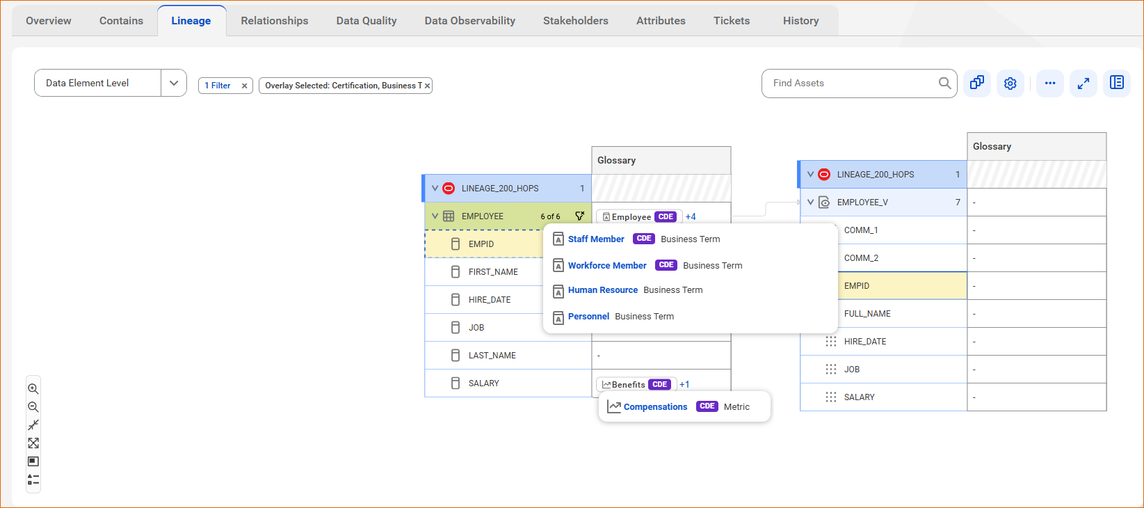The width and height of the screenshot is (1144, 508).
Task: Collapse the EMPLOYEE table node
Action: point(435,216)
